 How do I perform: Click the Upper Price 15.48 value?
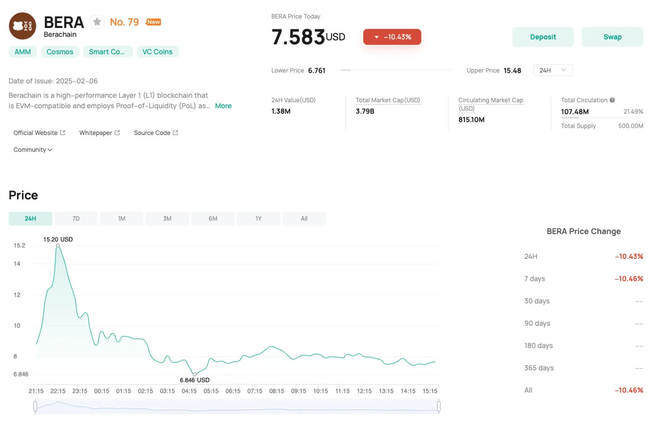tap(512, 70)
